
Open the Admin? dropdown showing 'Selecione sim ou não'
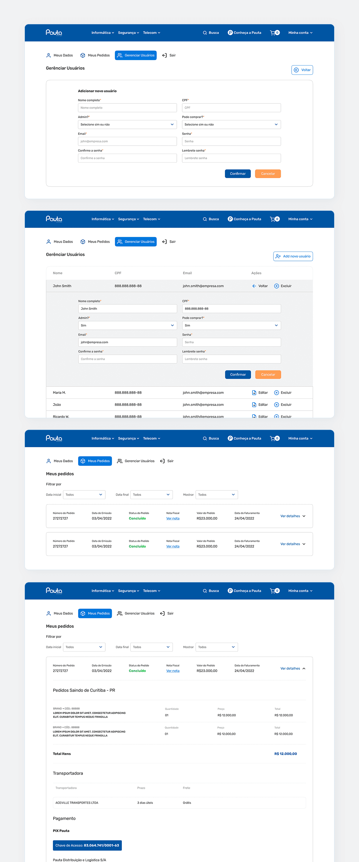127,124
